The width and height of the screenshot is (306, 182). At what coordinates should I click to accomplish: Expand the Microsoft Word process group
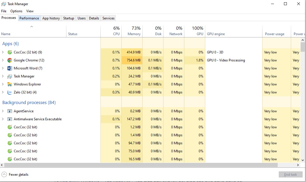coord(3,68)
